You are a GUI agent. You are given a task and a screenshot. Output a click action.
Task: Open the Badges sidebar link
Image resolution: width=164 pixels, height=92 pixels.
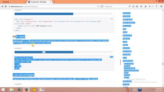pos(125,45)
